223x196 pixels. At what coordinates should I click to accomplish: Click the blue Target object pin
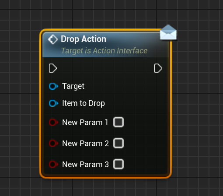53,86
